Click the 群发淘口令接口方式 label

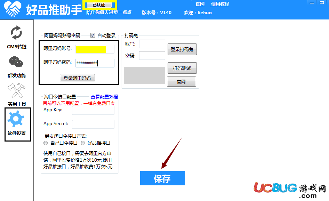pos(66,136)
